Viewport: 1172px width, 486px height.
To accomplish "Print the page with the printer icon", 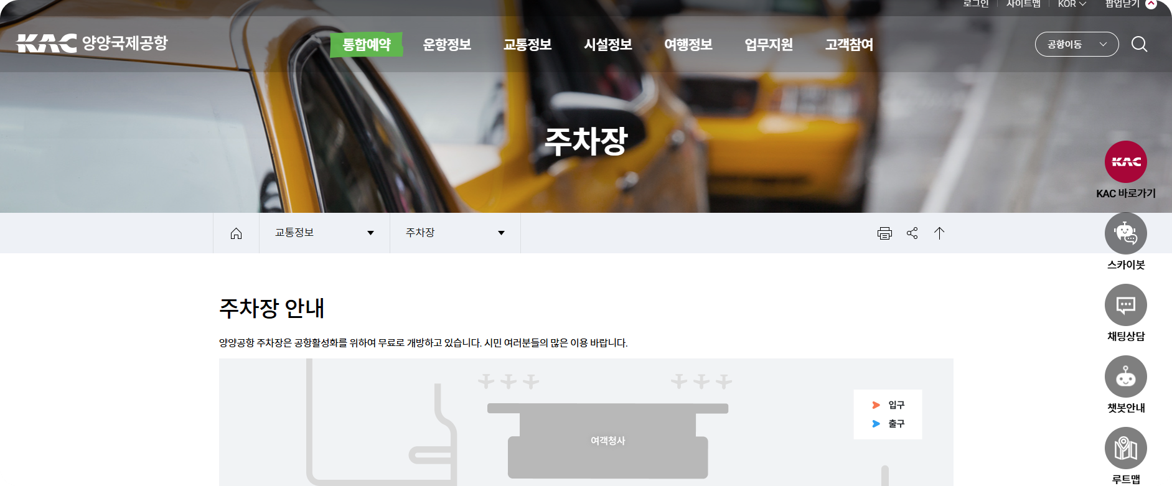I will click(884, 233).
